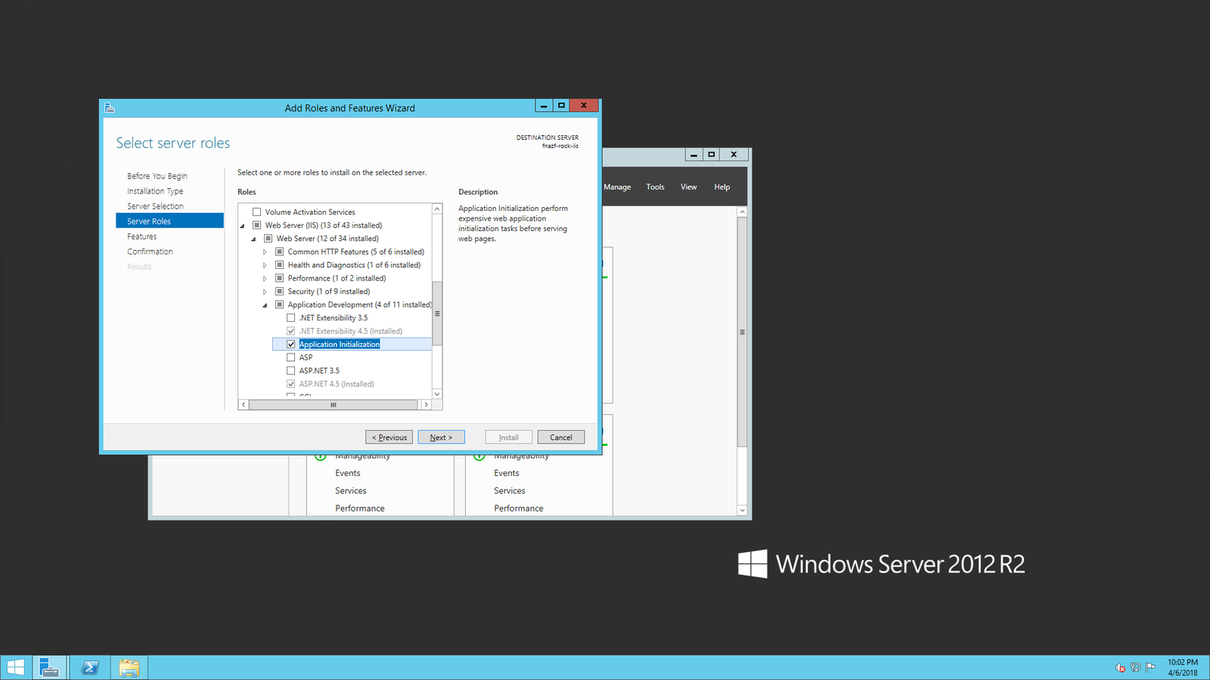Click roles list horizontal scrollbar thumb
The height and width of the screenshot is (680, 1210).
click(x=333, y=405)
